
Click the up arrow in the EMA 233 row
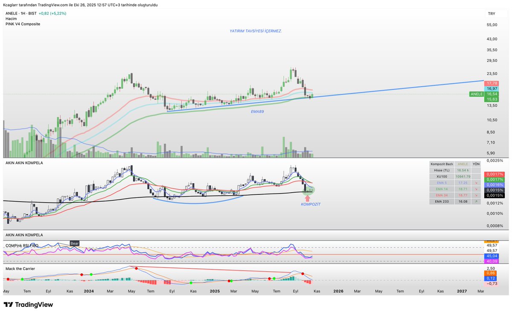pos(476,201)
